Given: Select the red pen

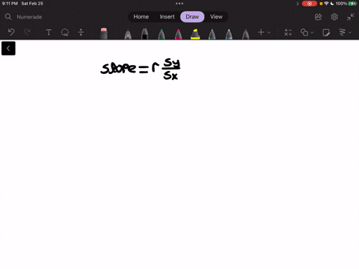Looking at the screenshot, I should pos(178,34).
